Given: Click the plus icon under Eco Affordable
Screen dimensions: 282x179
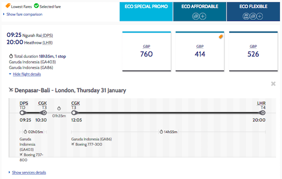Looking at the screenshot, I should pyautogui.click(x=203, y=16).
